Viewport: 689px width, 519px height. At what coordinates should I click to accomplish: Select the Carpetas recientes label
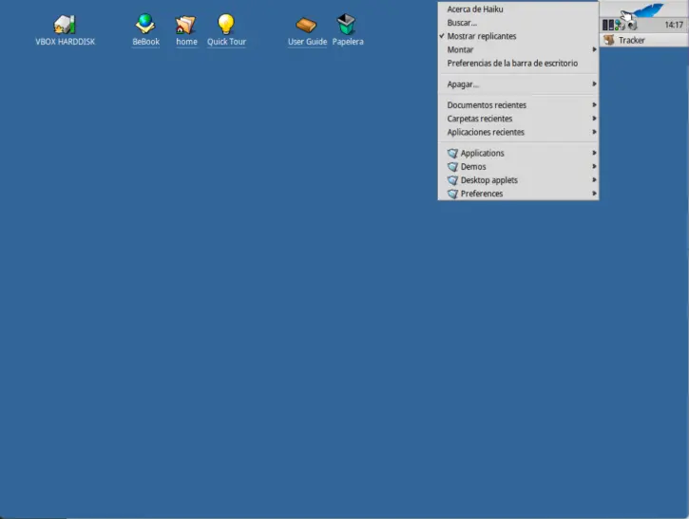click(479, 119)
